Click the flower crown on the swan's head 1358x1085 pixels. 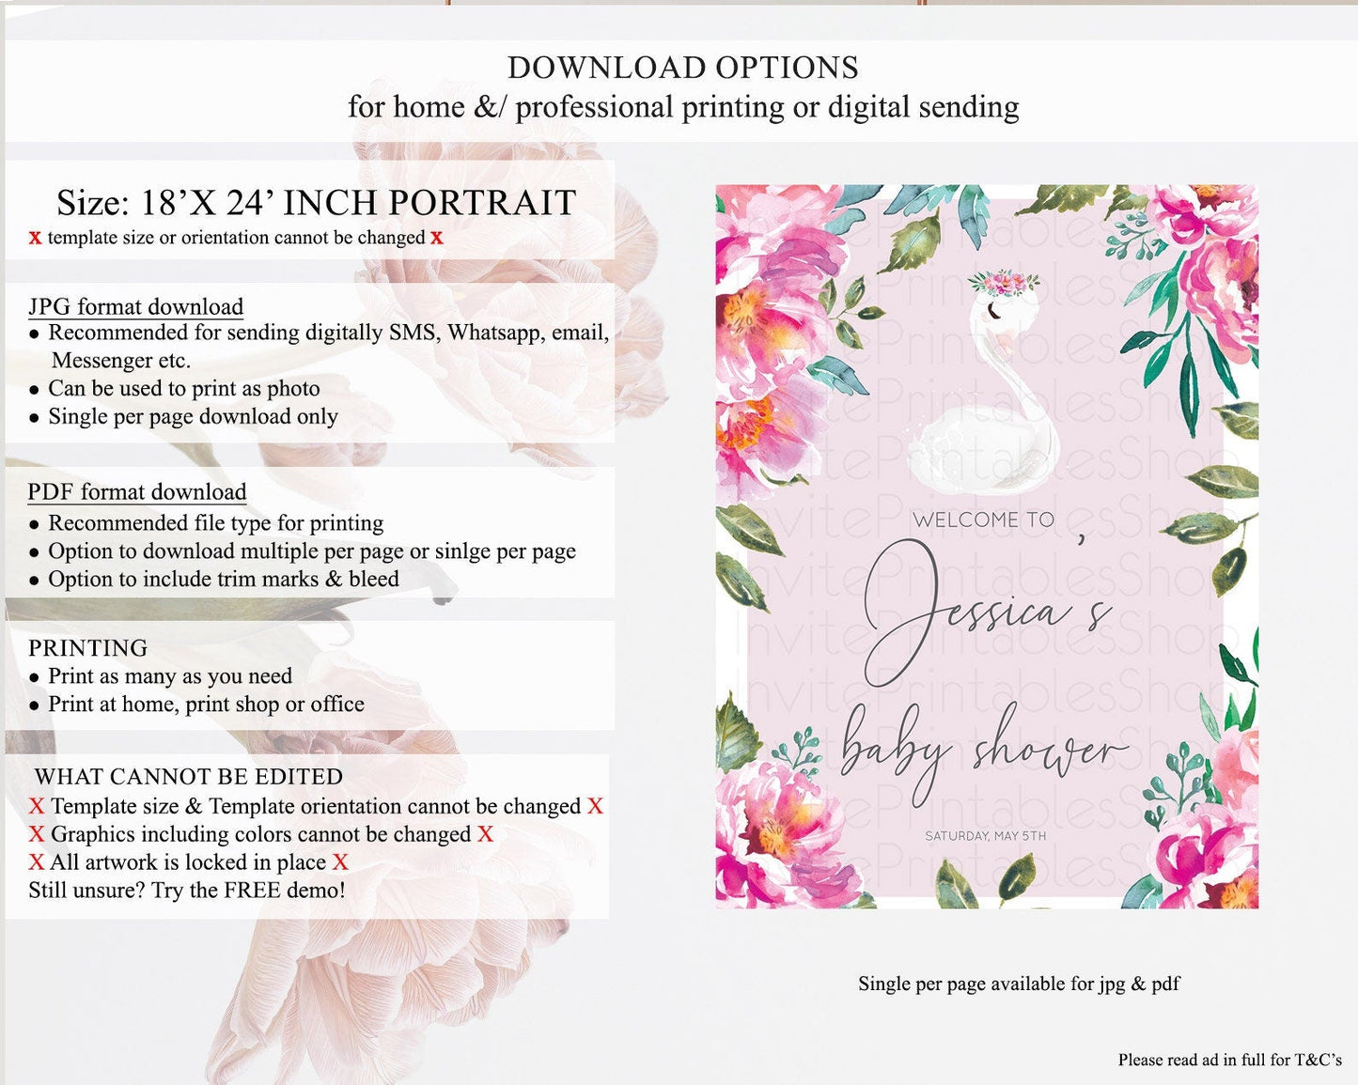(1005, 281)
